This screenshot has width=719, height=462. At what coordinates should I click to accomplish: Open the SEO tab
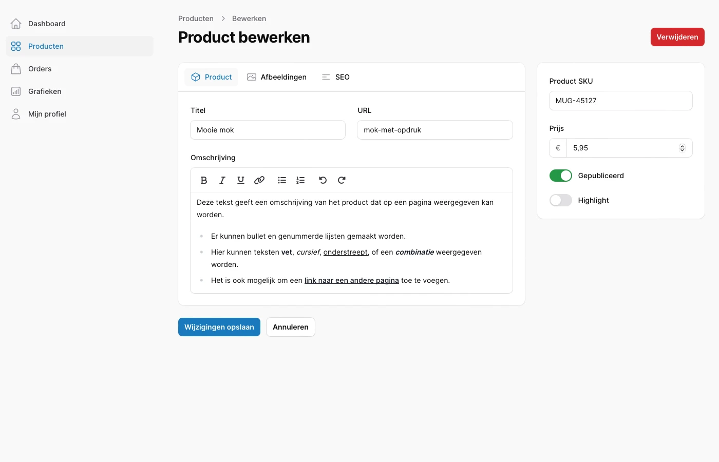coord(336,77)
